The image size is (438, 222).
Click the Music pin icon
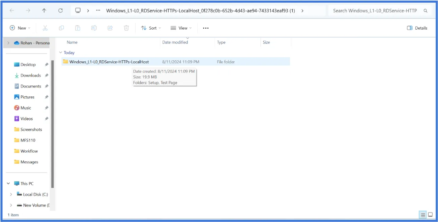pos(47,108)
